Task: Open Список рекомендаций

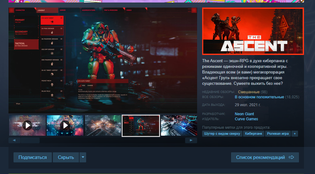Action: [x=265, y=157]
